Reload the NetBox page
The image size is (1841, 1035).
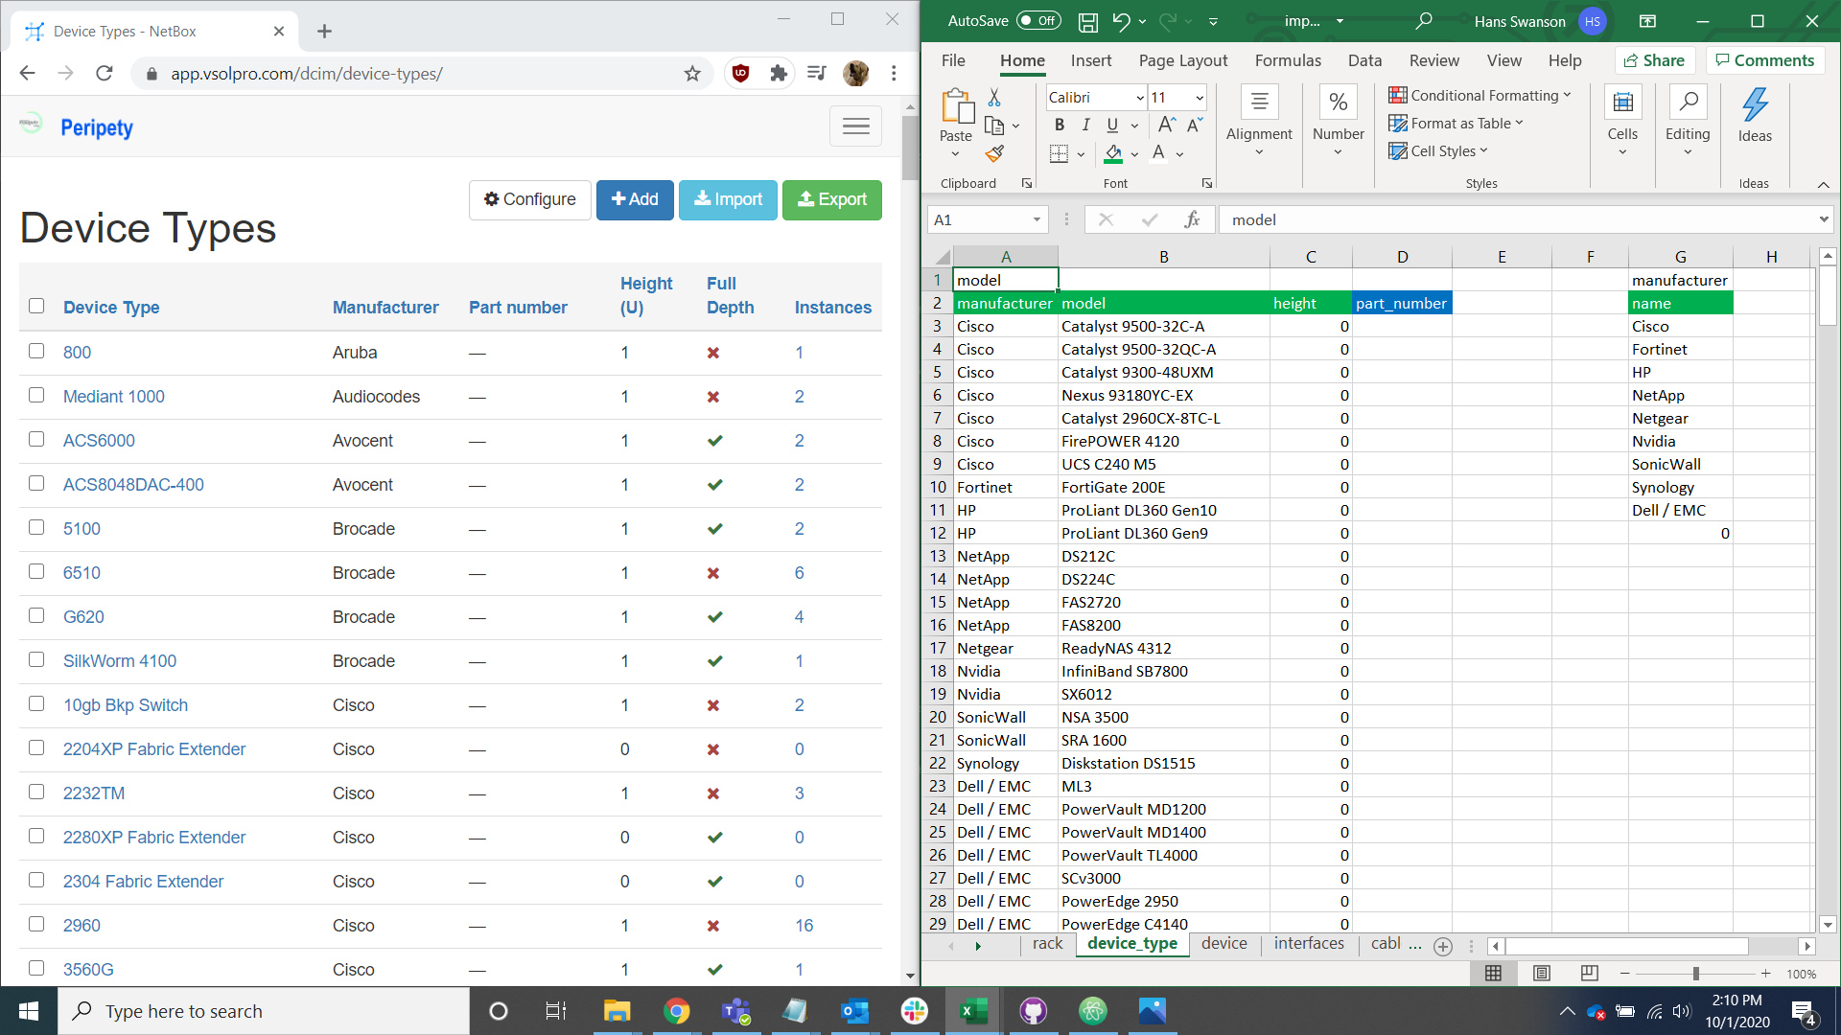point(105,73)
